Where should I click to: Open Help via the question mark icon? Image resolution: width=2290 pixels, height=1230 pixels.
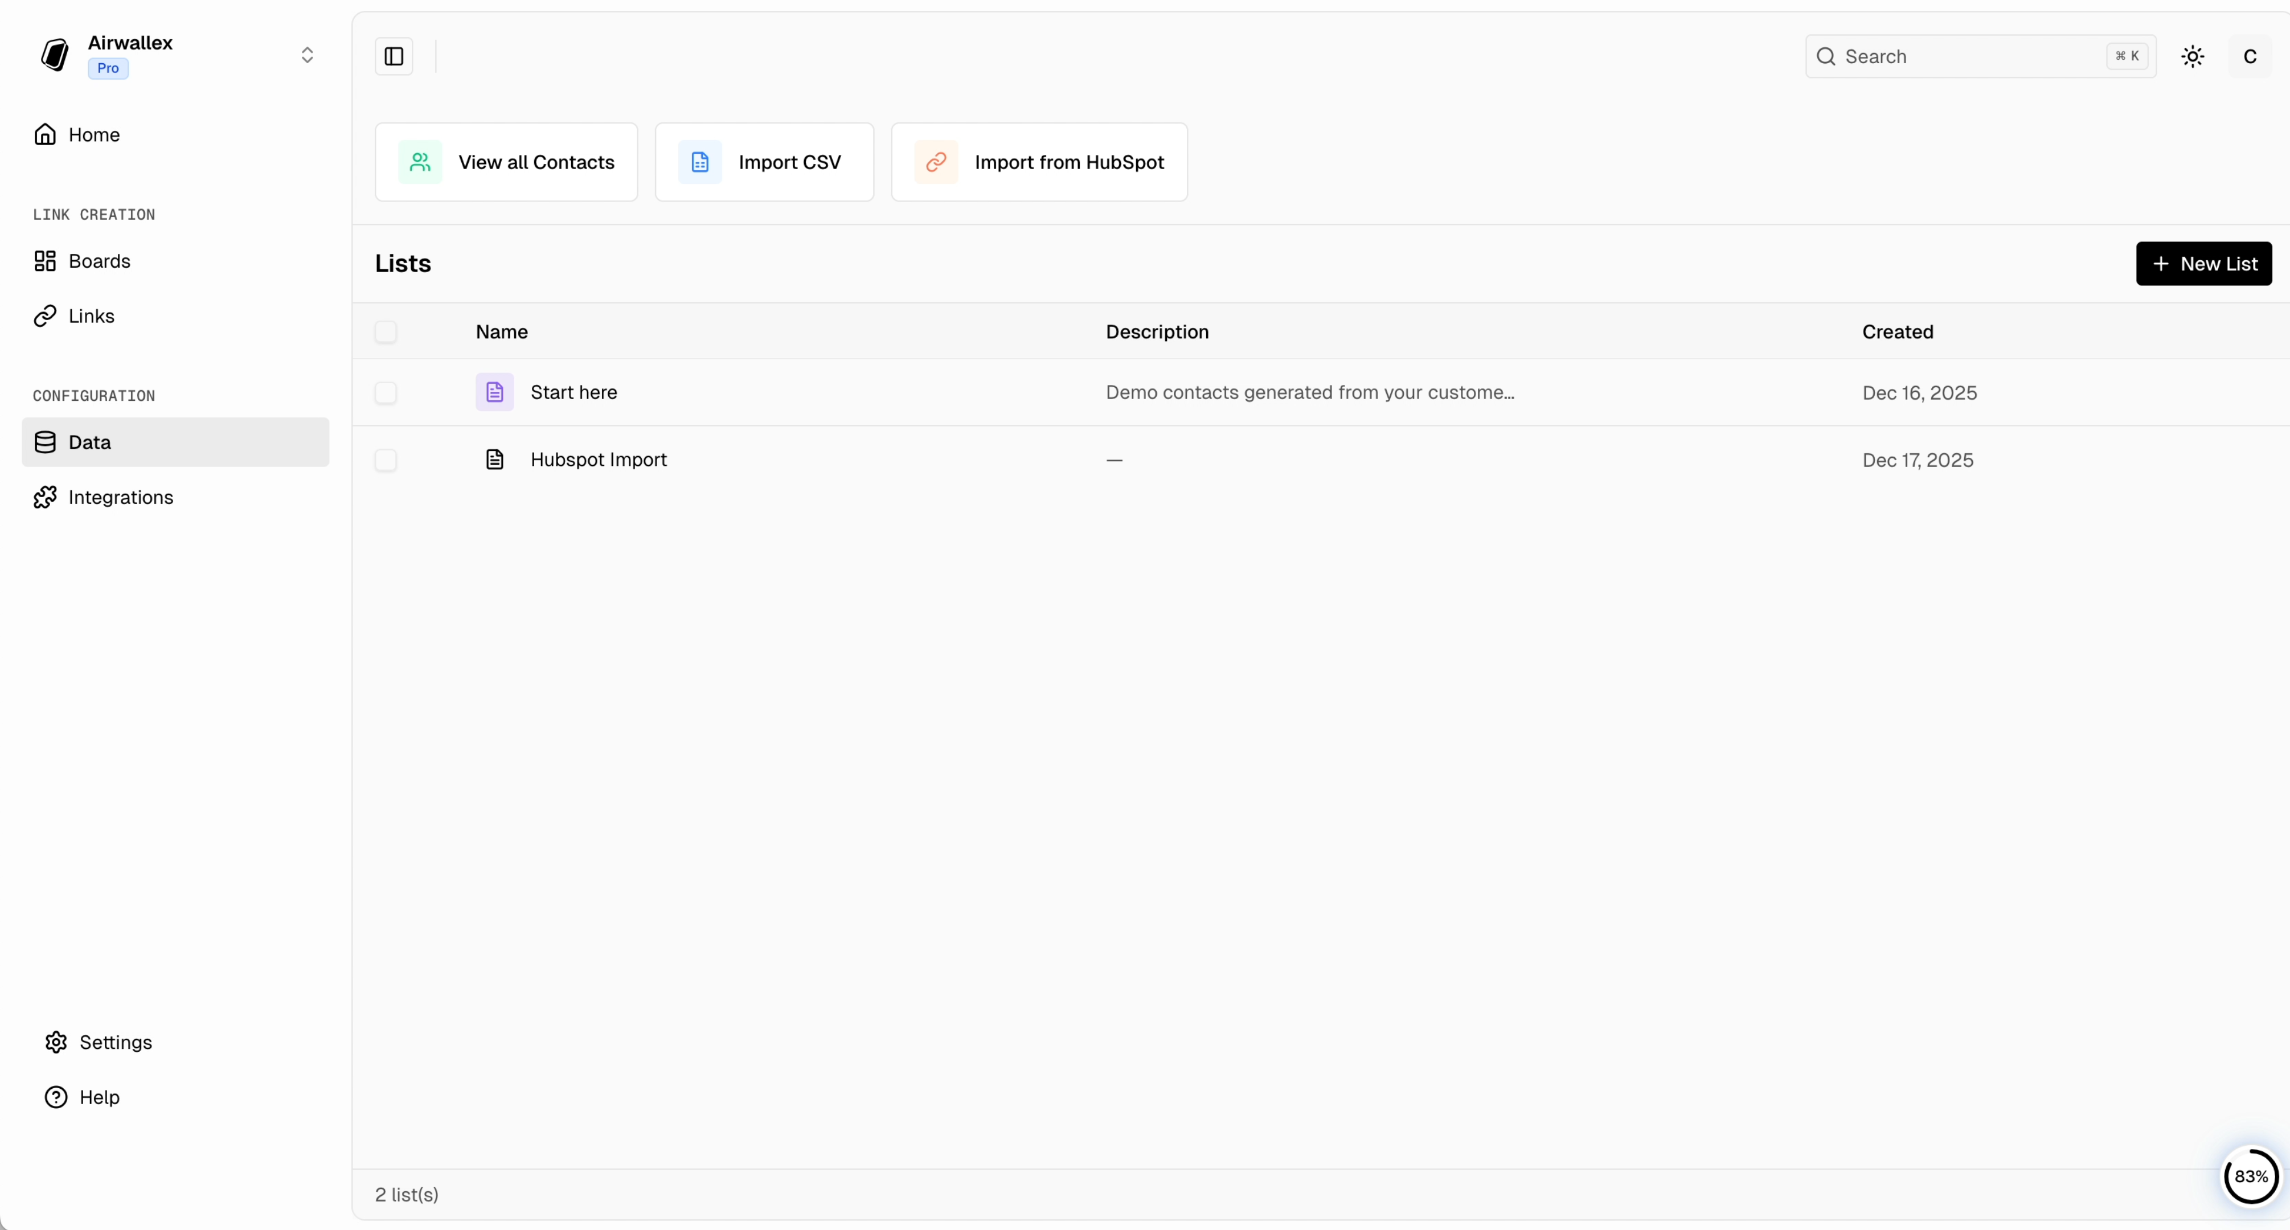[56, 1097]
